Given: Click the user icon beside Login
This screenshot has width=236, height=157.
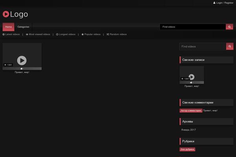Looking at the screenshot, I should pyautogui.click(x=214, y=3).
